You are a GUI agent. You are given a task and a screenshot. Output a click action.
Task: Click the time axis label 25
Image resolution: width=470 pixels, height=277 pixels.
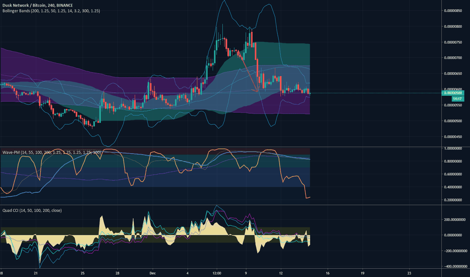pyautogui.click(x=83, y=273)
